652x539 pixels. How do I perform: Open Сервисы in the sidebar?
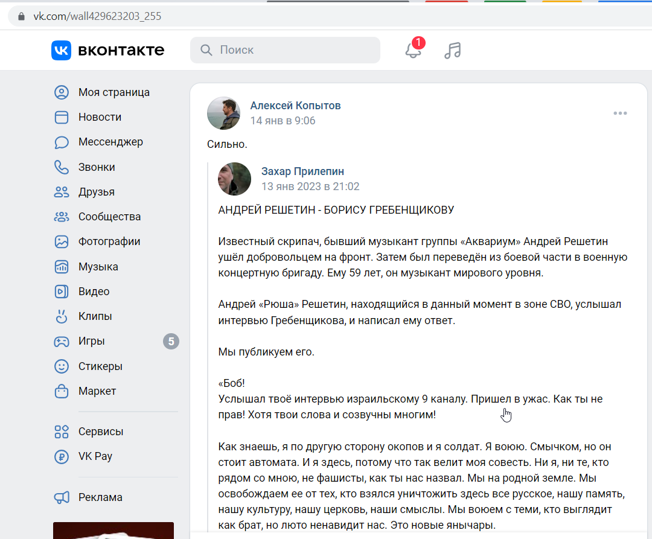[101, 432]
